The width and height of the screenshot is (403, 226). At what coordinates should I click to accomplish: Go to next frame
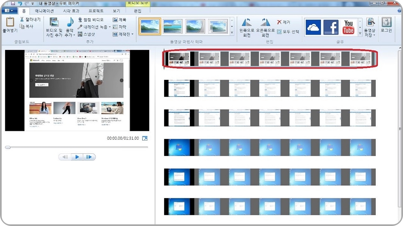point(89,157)
